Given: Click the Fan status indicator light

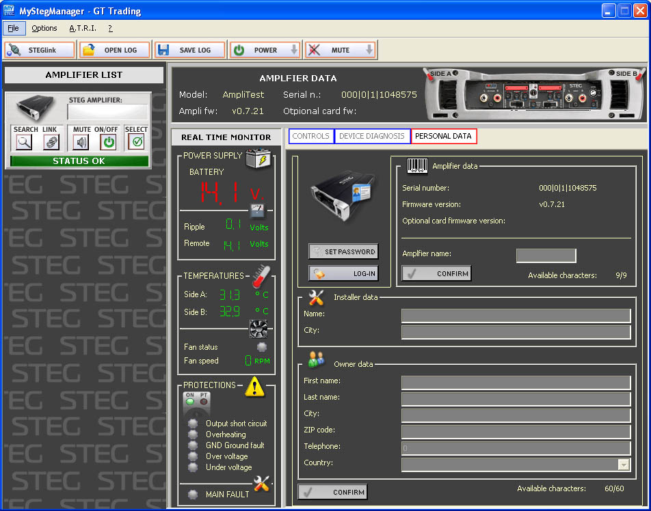Looking at the screenshot, I should [x=261, y=347].
